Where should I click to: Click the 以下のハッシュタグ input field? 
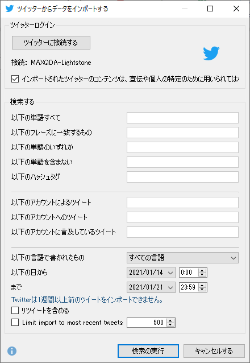tap(182, 177)
